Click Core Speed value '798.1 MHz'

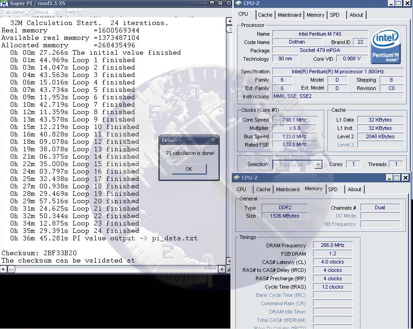[294, 120]
